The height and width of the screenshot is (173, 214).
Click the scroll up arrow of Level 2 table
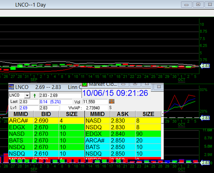(163, 114)
